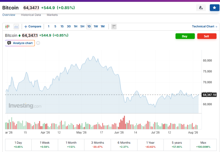
Task: Open the news table icon in toolbar
Action: 114,26
